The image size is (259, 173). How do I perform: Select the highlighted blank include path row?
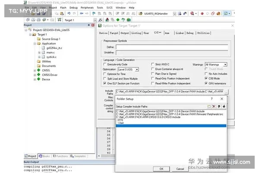pos(171,126)
